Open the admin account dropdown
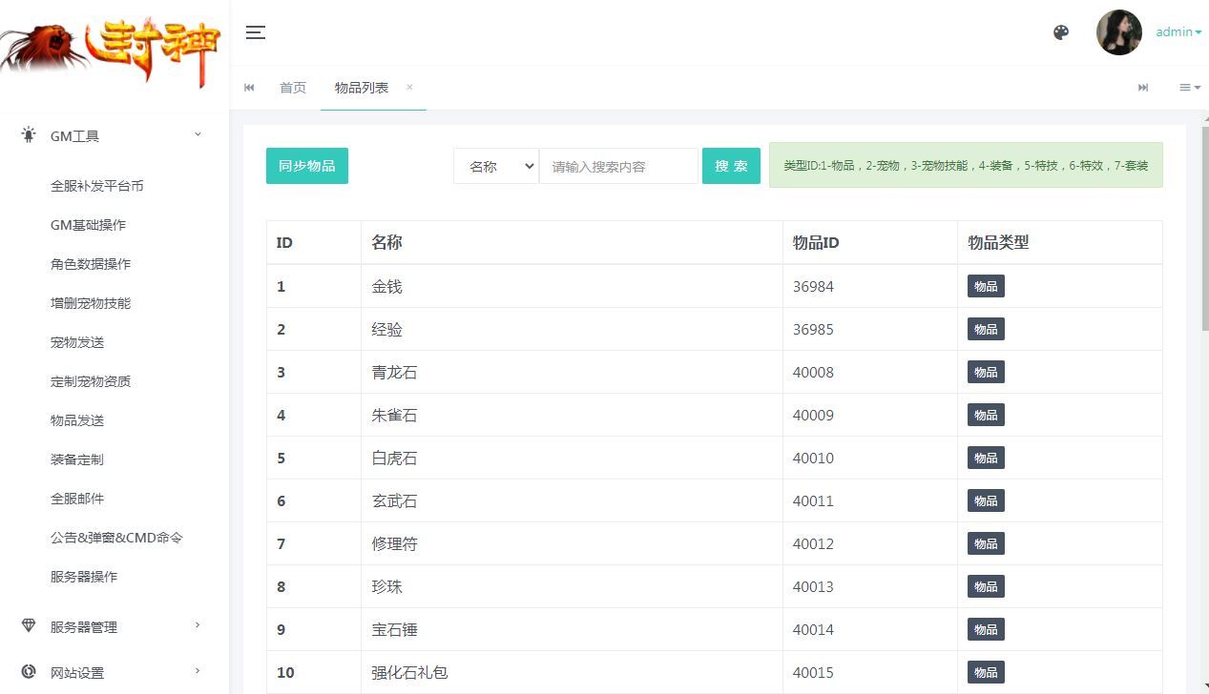 click(x=1178, y=31)
